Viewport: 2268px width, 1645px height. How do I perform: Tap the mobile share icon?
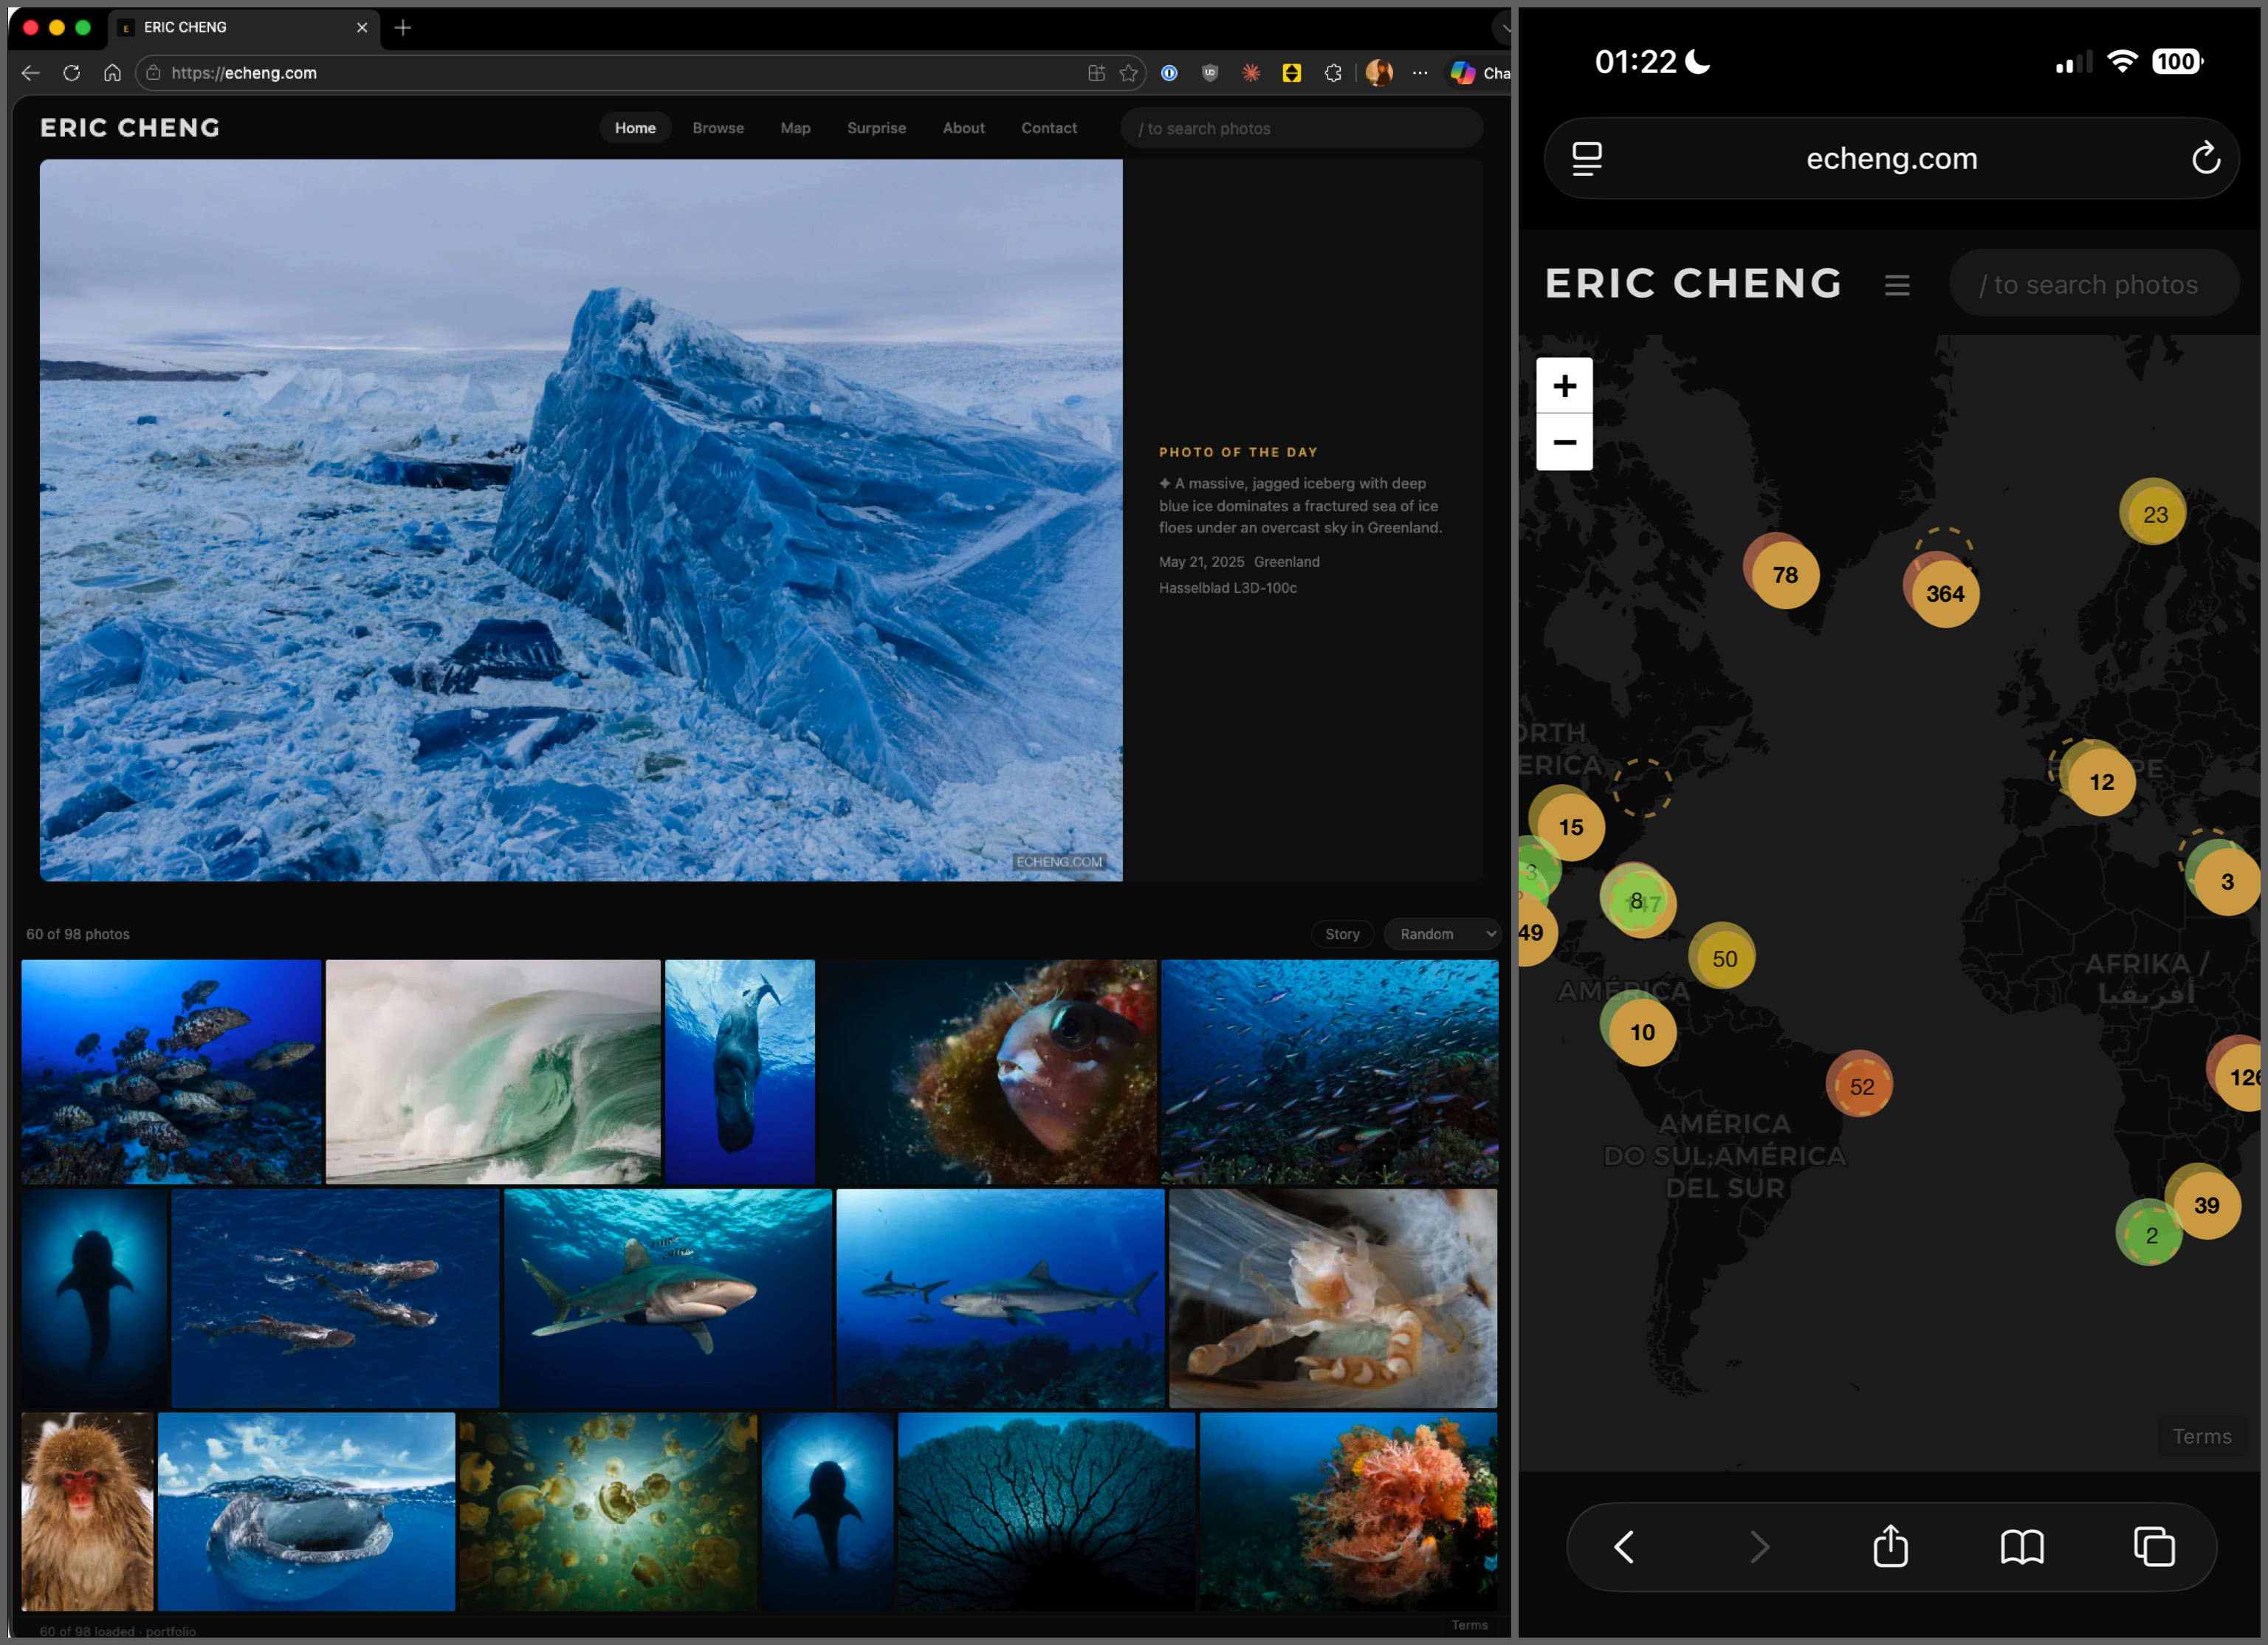(x=1890, y=1546)
